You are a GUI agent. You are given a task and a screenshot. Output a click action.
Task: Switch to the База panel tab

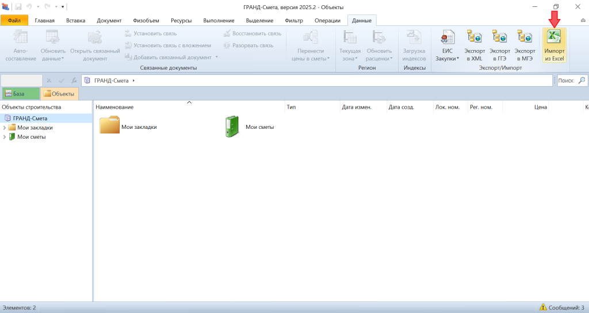pyautogui.click(x=21, y=94)
